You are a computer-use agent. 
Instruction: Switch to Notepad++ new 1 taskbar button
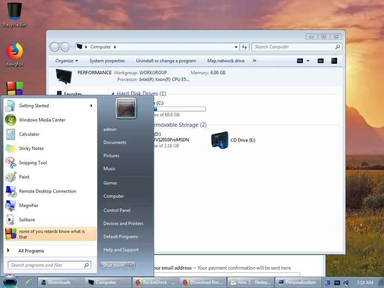tap(251, 282)
